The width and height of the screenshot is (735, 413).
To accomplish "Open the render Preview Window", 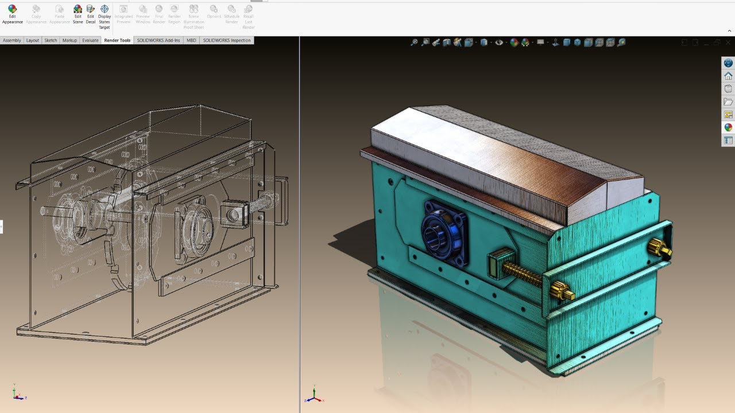I will pyautogui.click(x=143, y=15).
